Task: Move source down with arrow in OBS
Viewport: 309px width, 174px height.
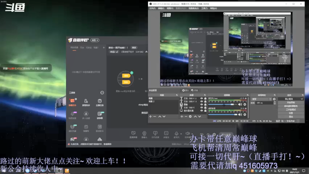Action: [200, 117]
